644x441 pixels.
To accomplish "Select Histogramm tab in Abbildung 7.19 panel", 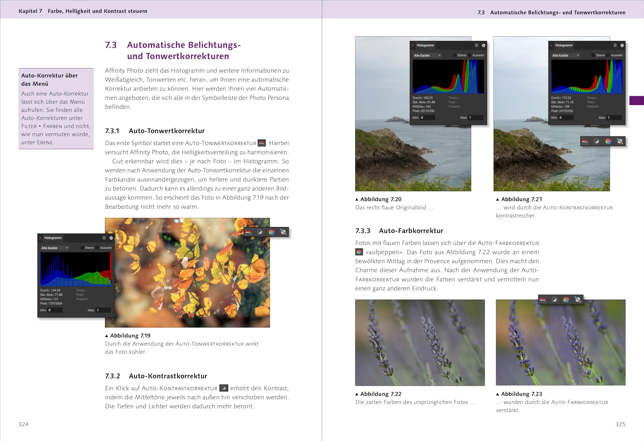I will (53, 238).
